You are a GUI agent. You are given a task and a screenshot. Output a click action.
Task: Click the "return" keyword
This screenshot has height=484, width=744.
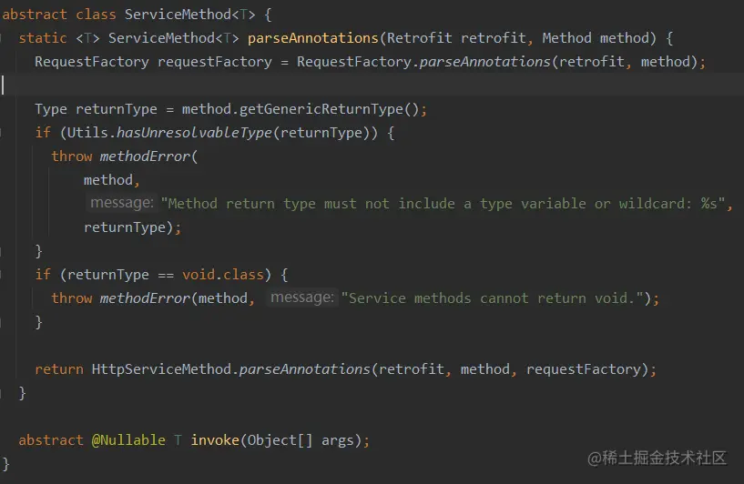coord(59,369)
